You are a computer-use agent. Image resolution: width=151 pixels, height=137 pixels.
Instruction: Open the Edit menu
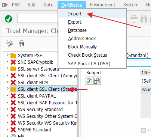pyautogui.click(x=31, y=5)
